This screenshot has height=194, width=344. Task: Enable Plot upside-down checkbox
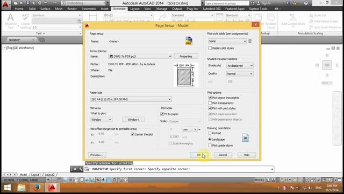pyautogui.click(x=210, y=145)
